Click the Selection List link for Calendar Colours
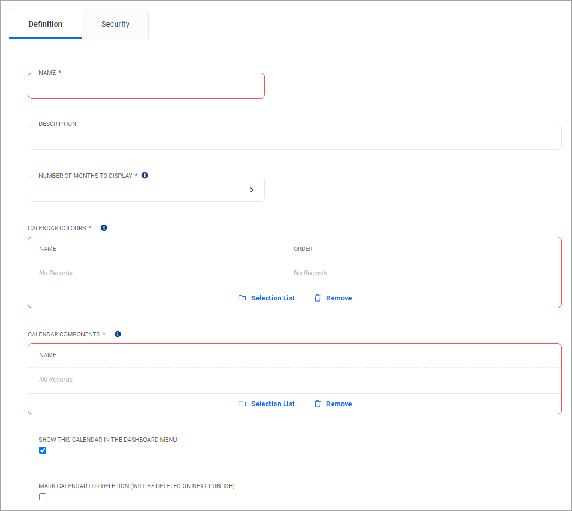Image resolution: width=572 pixels, height=511 pixels. tap(273, 298)
